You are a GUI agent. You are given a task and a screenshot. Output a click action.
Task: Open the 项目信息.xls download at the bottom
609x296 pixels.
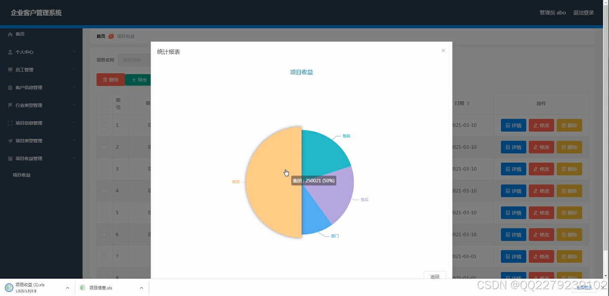point(101,287)
